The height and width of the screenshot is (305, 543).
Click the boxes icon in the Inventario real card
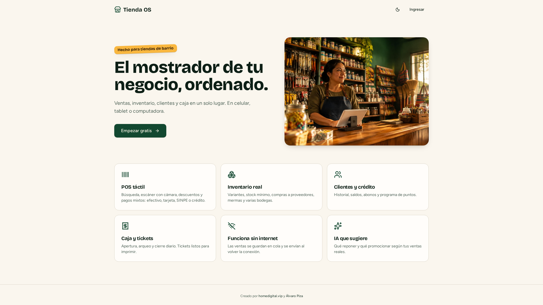(x=232, y=175)
